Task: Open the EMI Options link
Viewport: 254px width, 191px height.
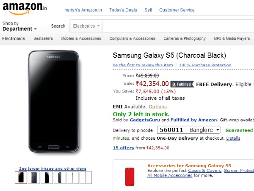Action: pyautogui.click(x=157, y=107)
